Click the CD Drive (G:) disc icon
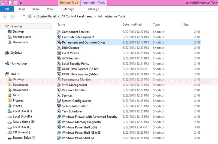Image resolution: width=218 pixels, height=144 pixels. (10, 132)
